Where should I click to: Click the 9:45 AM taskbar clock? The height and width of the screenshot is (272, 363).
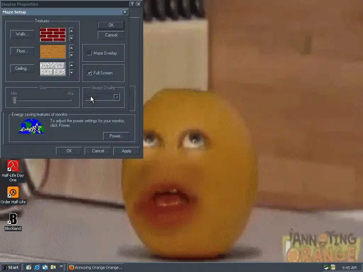point(349,268)
